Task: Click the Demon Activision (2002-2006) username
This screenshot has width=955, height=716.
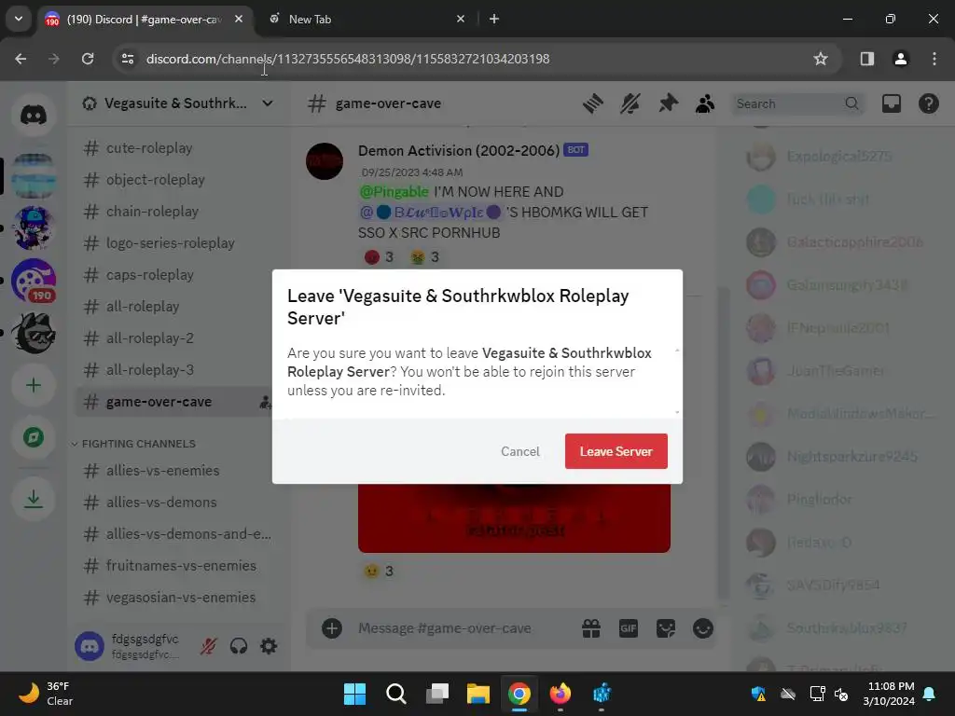Action: [x=459, y=150]
